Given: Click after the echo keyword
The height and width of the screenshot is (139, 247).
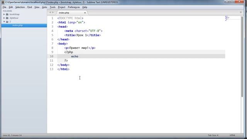Looking at the screenshot, I should coord(79,56).
